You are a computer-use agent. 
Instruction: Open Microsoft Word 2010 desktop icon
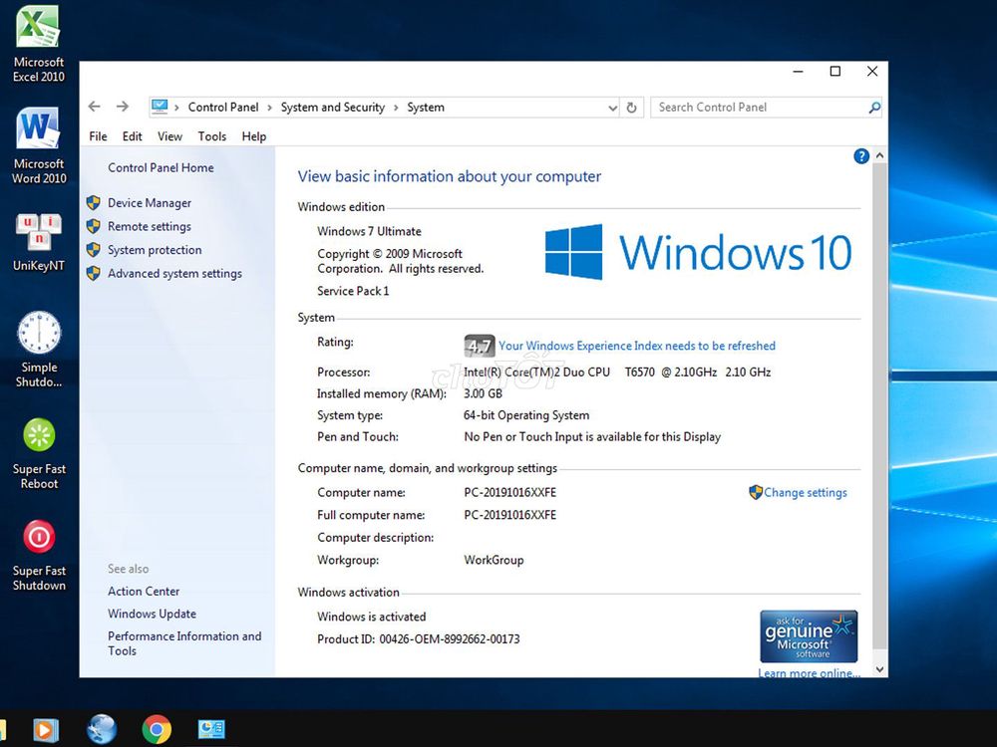click(38, 146)
